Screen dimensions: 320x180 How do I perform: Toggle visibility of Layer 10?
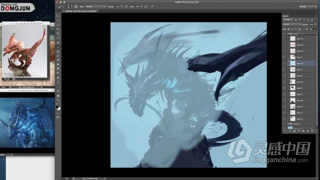(x=284, y=100)
